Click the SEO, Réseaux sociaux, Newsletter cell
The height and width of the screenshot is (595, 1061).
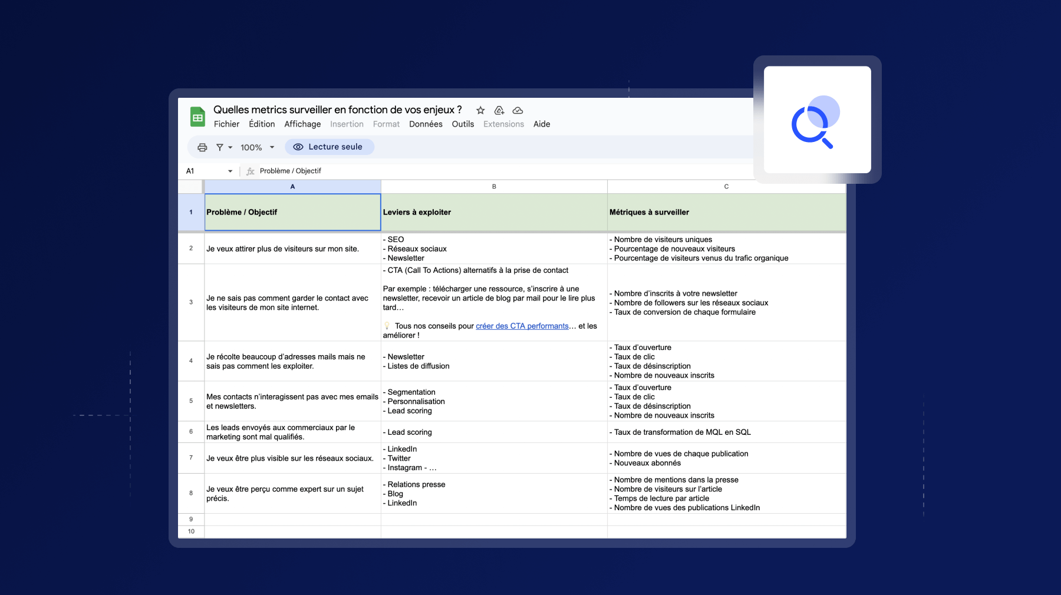pos(494,249)
